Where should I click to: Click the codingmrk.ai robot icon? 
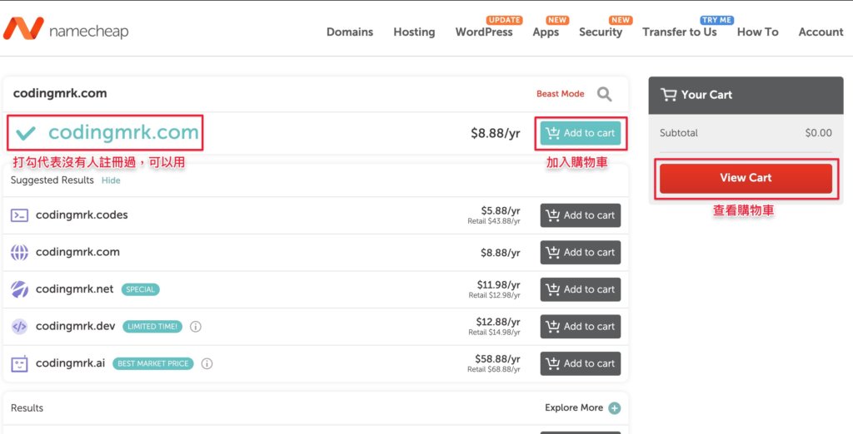20,363
